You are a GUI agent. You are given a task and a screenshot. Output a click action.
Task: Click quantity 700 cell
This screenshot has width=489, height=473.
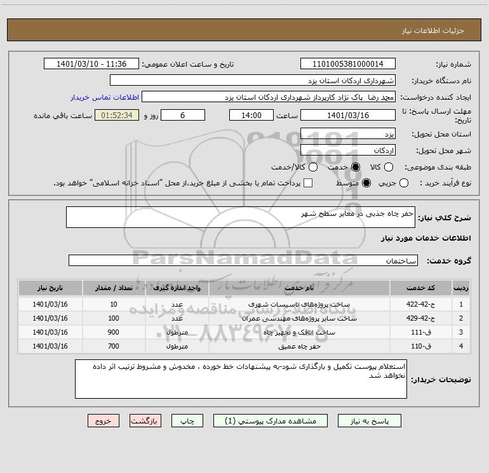point(114,346)
